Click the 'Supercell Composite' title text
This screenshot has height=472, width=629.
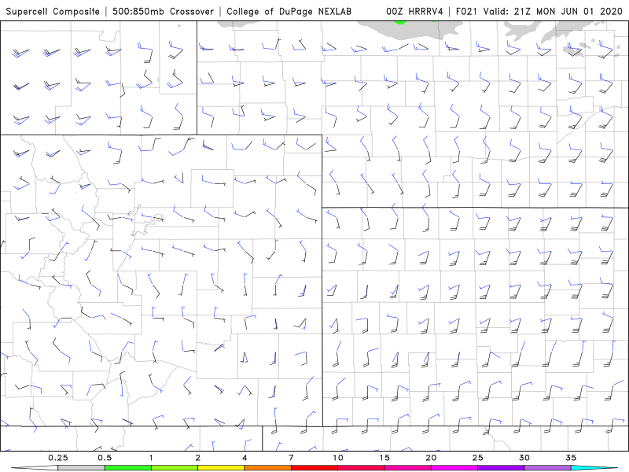pyautogui.click(x=53, y=11)
